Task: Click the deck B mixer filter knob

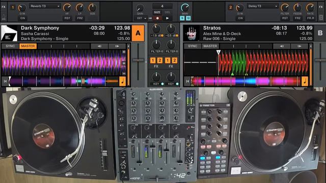Action: click(x=171, y=44)
